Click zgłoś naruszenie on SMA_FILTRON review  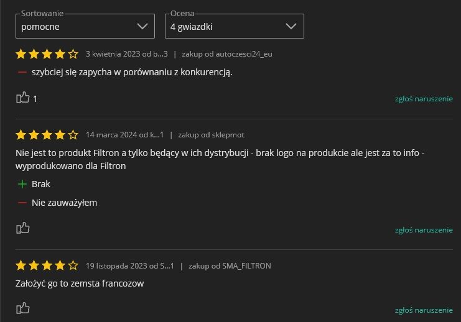(x=424, y=310)
